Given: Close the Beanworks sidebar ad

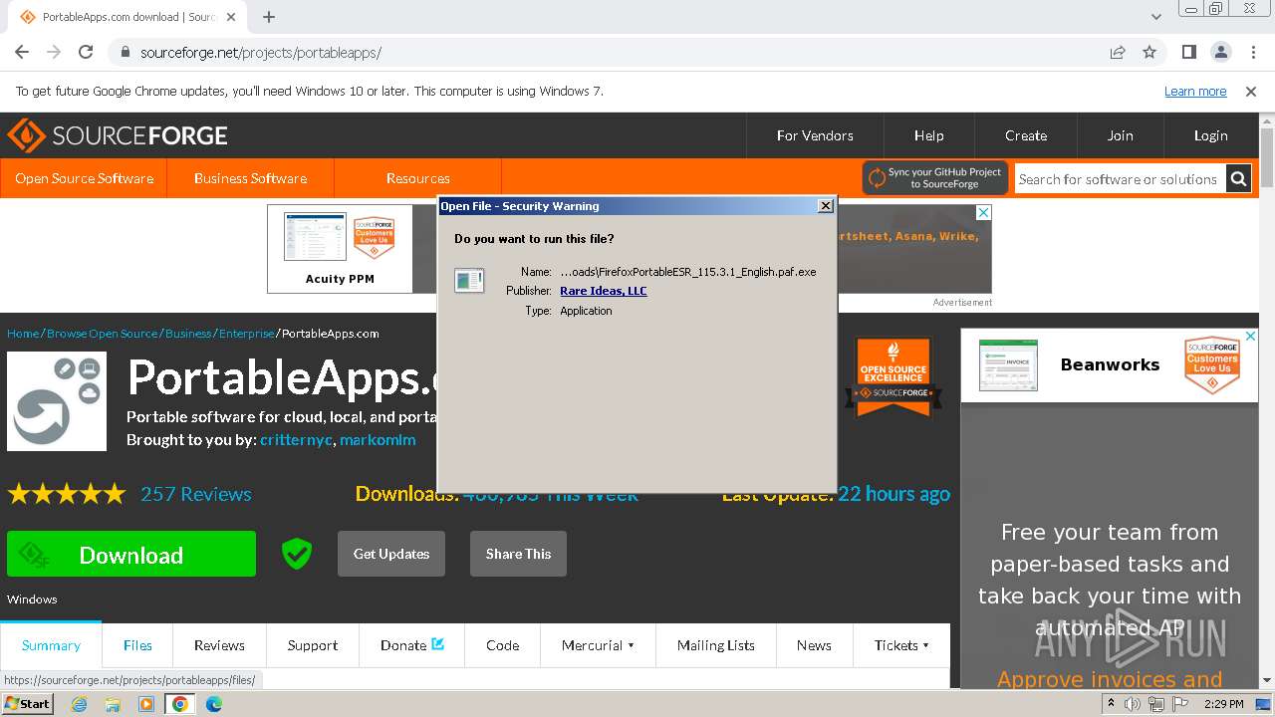Looking at the screenshot, I should (x=1251, y=337).
